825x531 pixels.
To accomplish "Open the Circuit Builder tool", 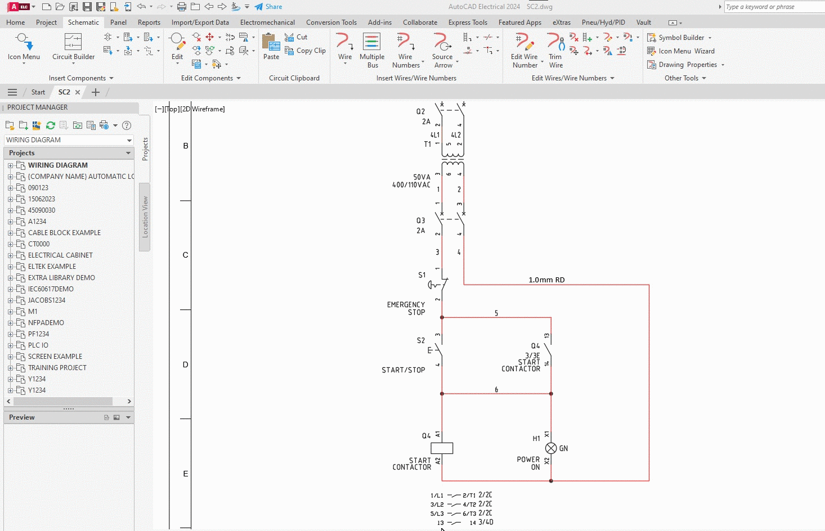I will click(73, 48).
